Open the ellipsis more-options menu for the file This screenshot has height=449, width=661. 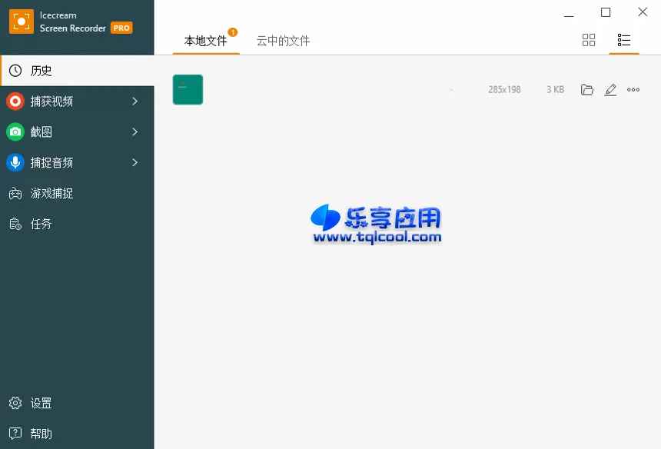click(x=633, y=89)
